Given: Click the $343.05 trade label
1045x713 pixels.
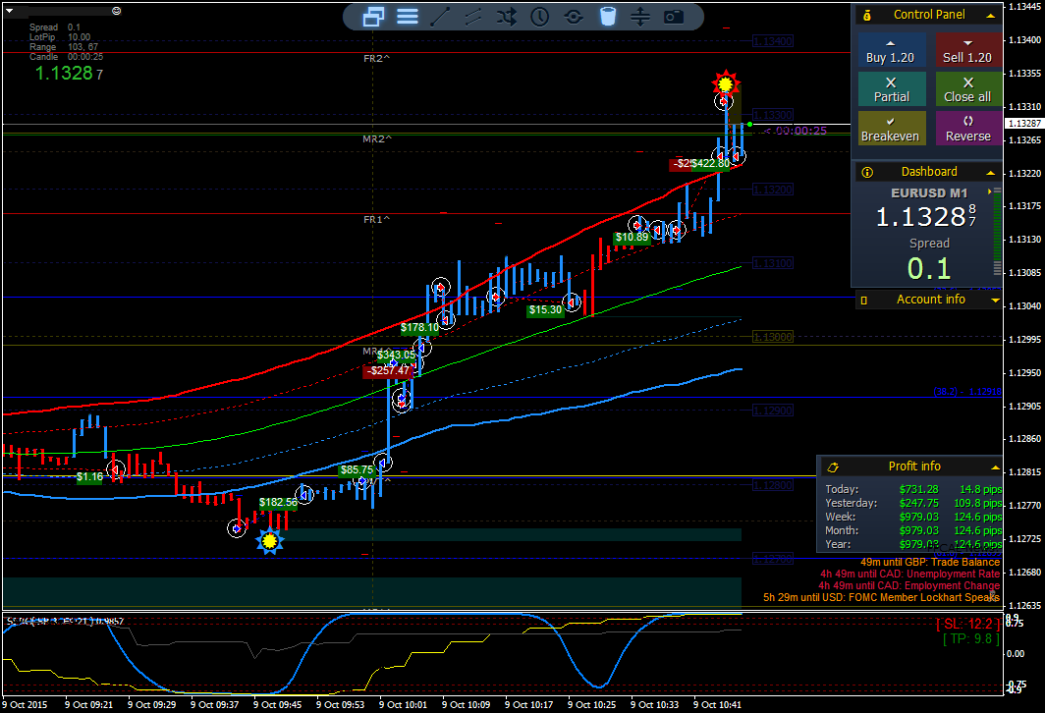Looking at the screenshot, I should (x=396, y=356).
